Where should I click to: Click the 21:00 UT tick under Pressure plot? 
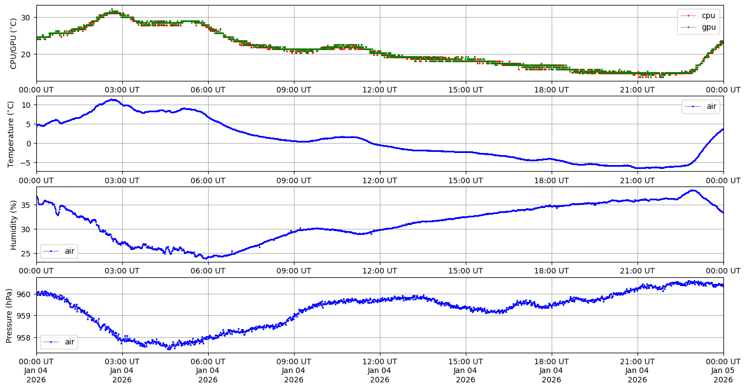(637, 361)
